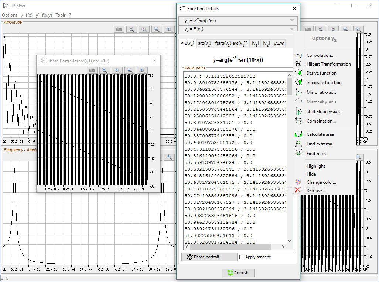This screenshot has width=379, height=282.
Task: Zoom out within the Phase Portrait window
Action: pos(117,70)
